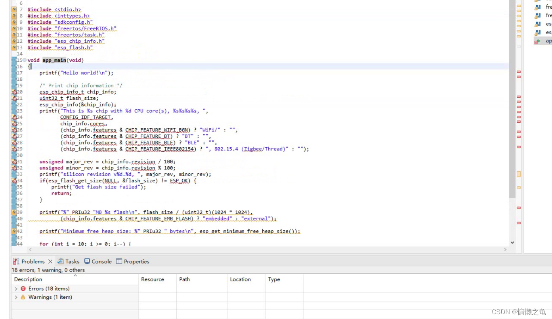Click 'for (int i = 10' loop line
The image size is (552, 319).
click(x=85, y=244)
